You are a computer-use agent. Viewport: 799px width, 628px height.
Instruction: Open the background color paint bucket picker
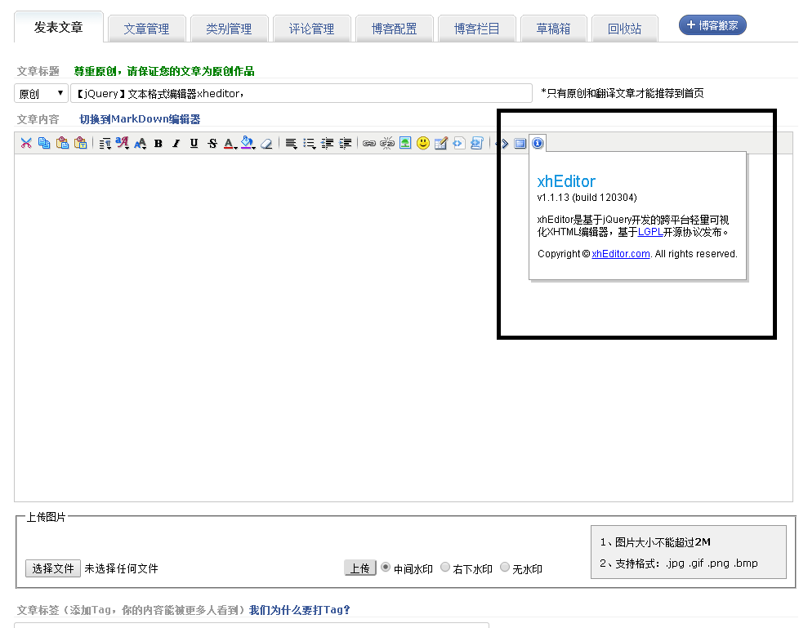(x=248, y=143)
